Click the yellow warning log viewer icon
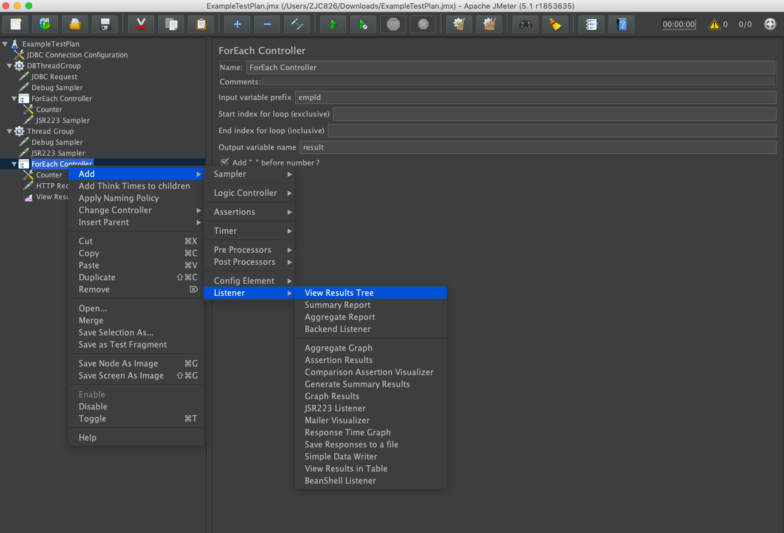This screenshot has height=533, width=784. point(714,24)
